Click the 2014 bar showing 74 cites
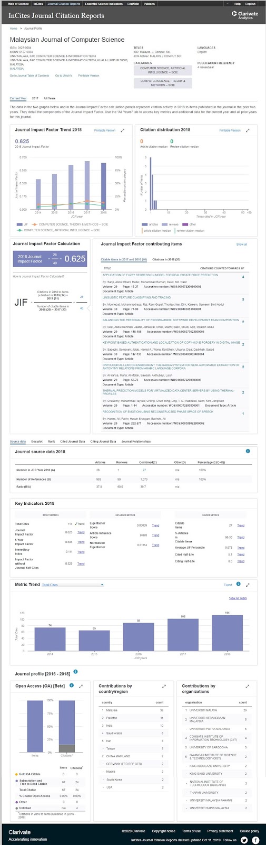The image size is (266, 845). (50, 639)
